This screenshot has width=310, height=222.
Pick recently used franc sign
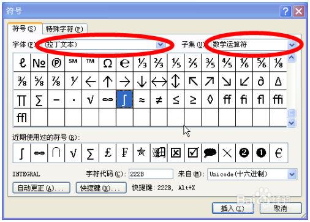click(x=124, y=153)
